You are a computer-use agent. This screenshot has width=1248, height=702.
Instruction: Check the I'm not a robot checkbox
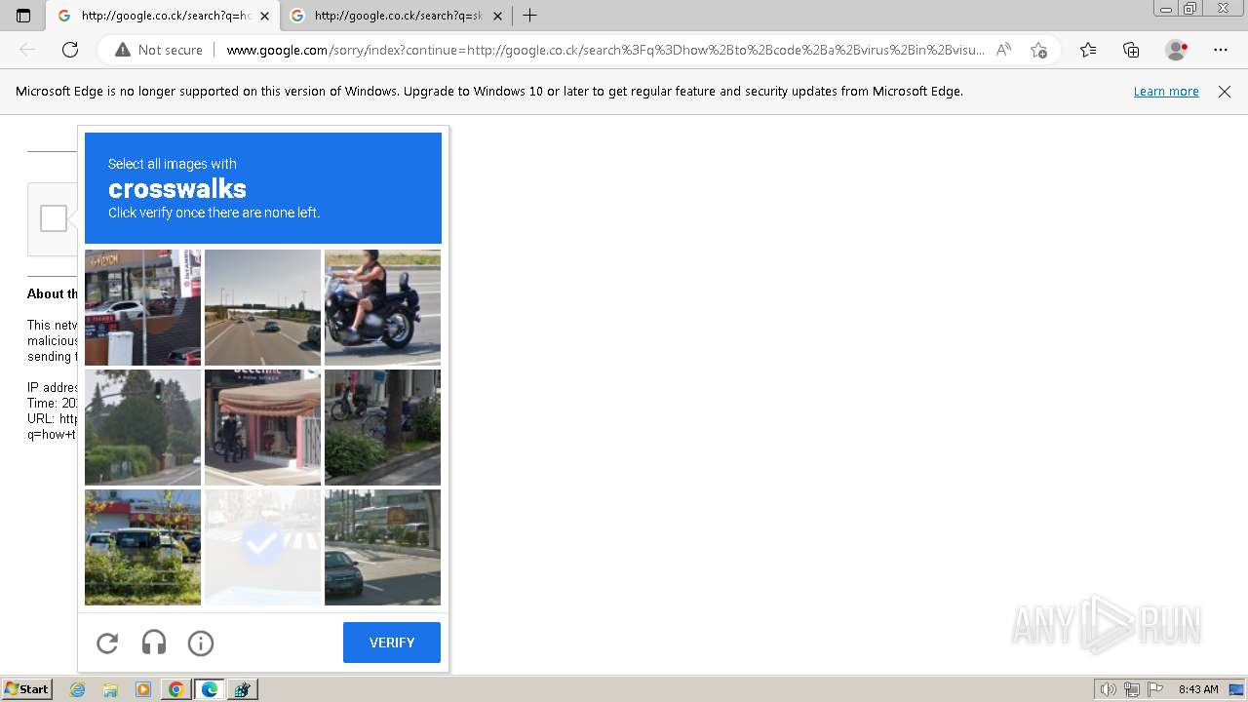(x=54, y=218)
